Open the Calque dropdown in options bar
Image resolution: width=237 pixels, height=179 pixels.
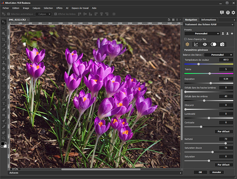click(x=43, y=14)
